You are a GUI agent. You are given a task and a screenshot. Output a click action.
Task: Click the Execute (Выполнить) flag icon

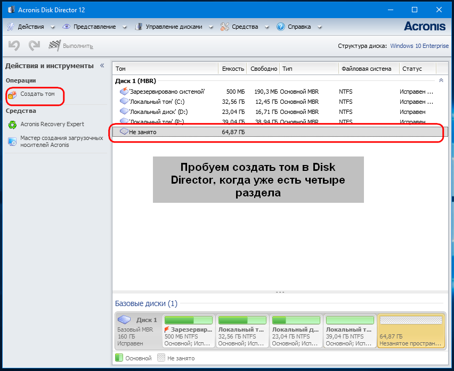(x=54, y=46)
